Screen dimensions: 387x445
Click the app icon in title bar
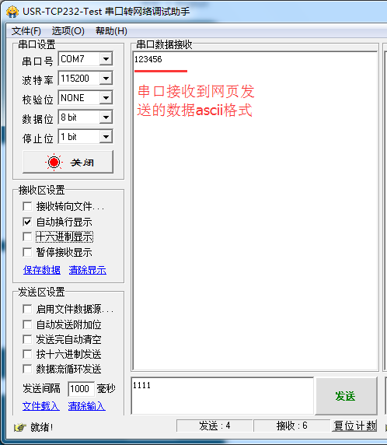[x=12, y=12]
